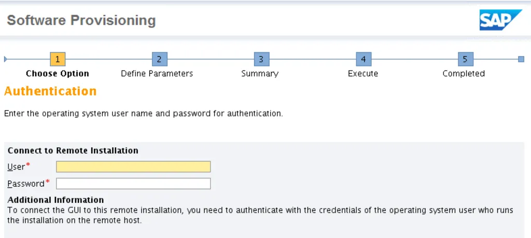
Task: Click the roadmap end square marker
Action: (x=521, y=59)
